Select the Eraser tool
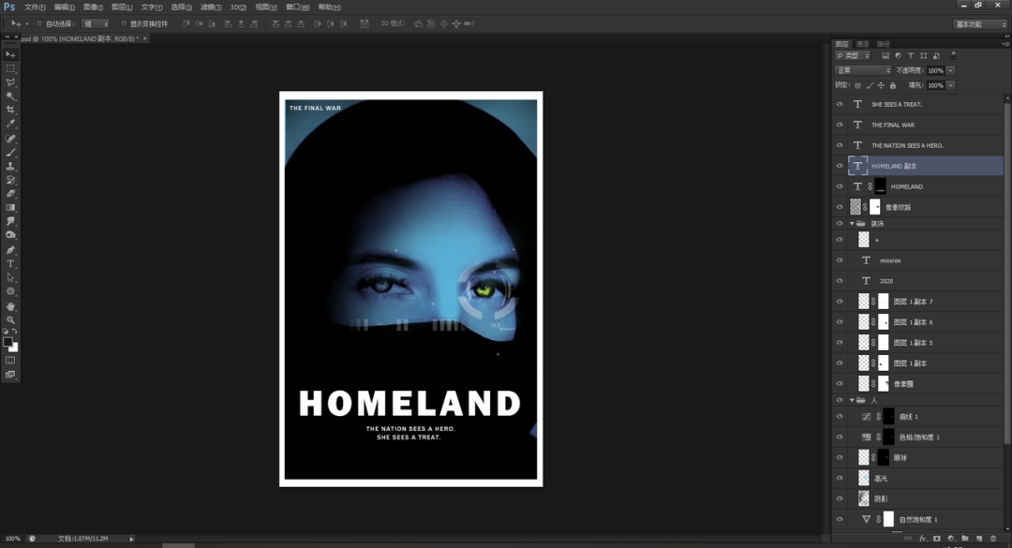The width and height of the screenshot is (1012, 548). (x=10, y=194)
